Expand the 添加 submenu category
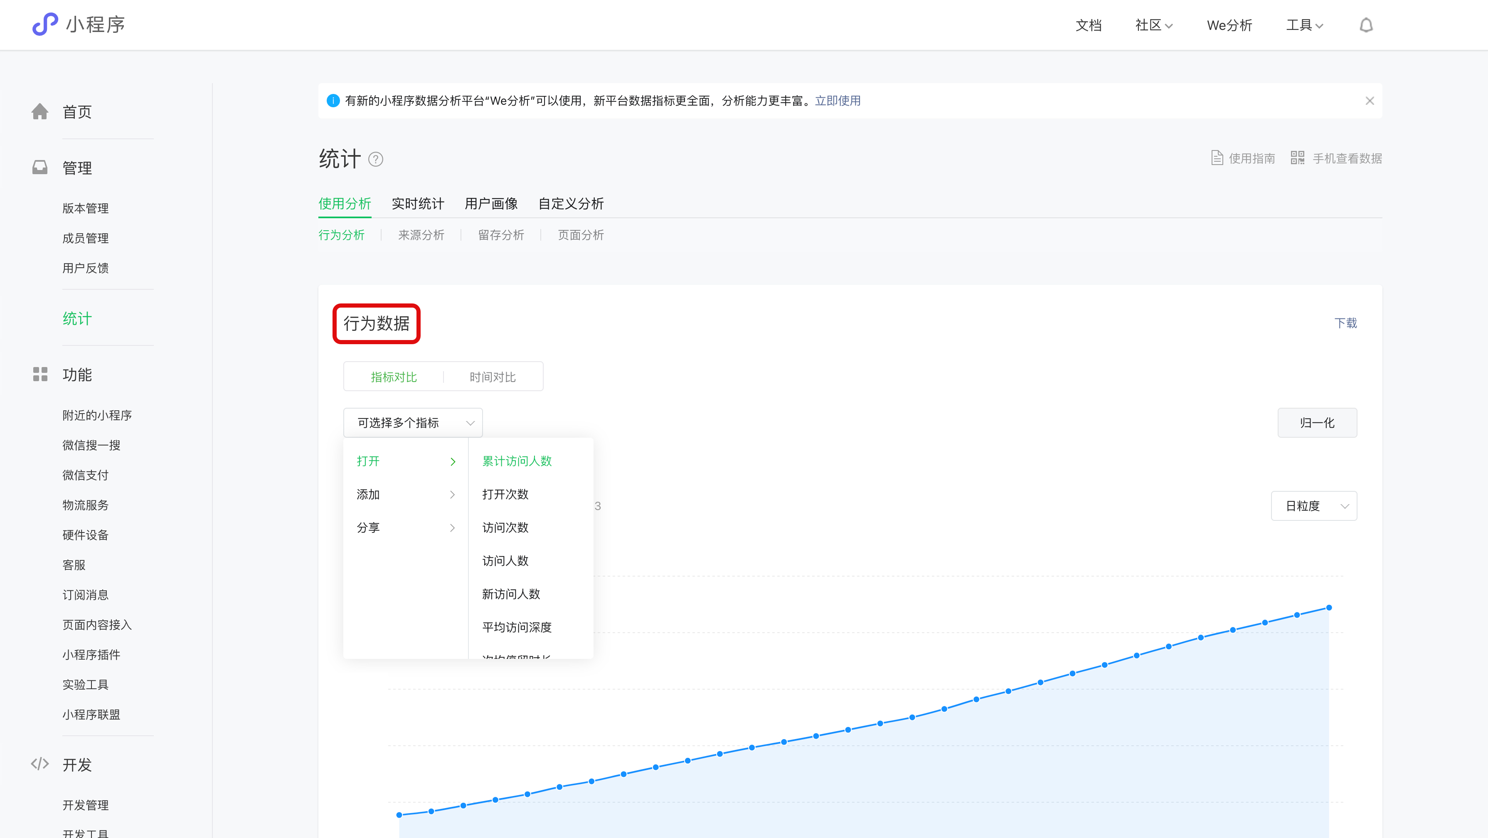Screen dimensions: 1488x838 pyautogui.click(x=406, y=494)
